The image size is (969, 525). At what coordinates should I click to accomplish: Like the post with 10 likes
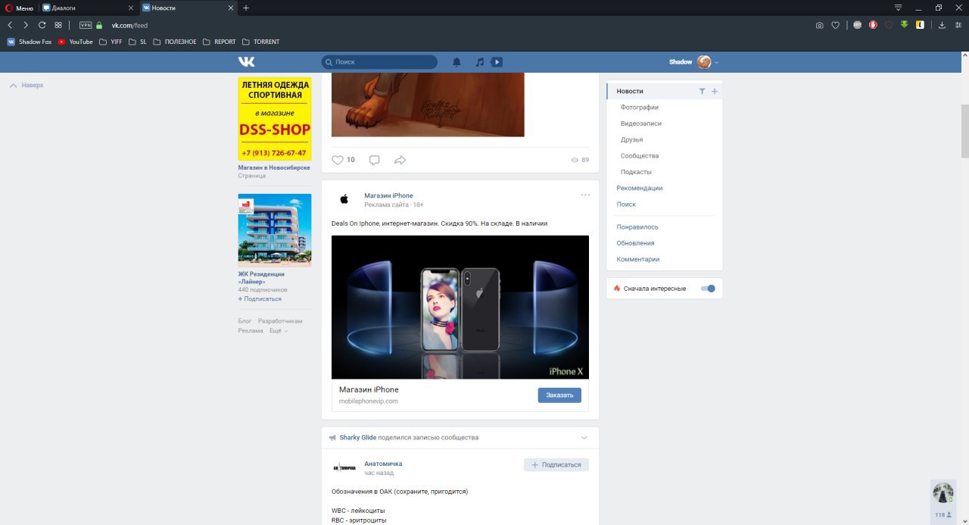pos(338,160)
